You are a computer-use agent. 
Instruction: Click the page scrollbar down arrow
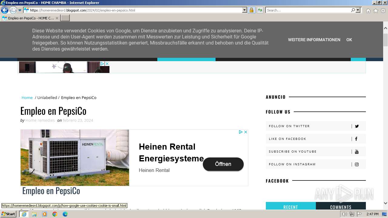[x=385, y=203]
